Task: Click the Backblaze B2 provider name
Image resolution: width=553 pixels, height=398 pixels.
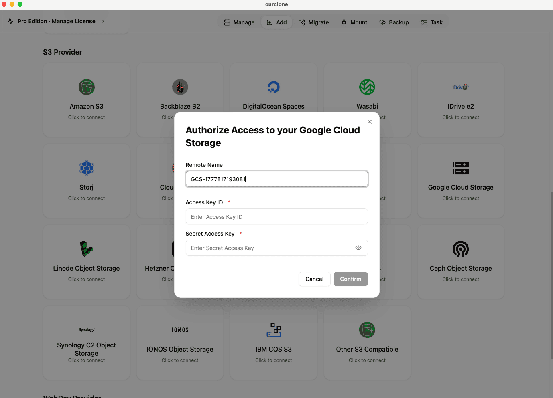Action: (180, 106)
